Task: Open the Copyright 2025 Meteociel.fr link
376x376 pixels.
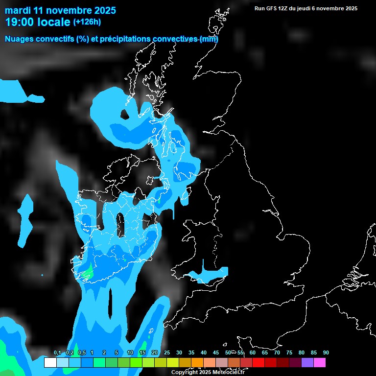Action: click(208, 372)
